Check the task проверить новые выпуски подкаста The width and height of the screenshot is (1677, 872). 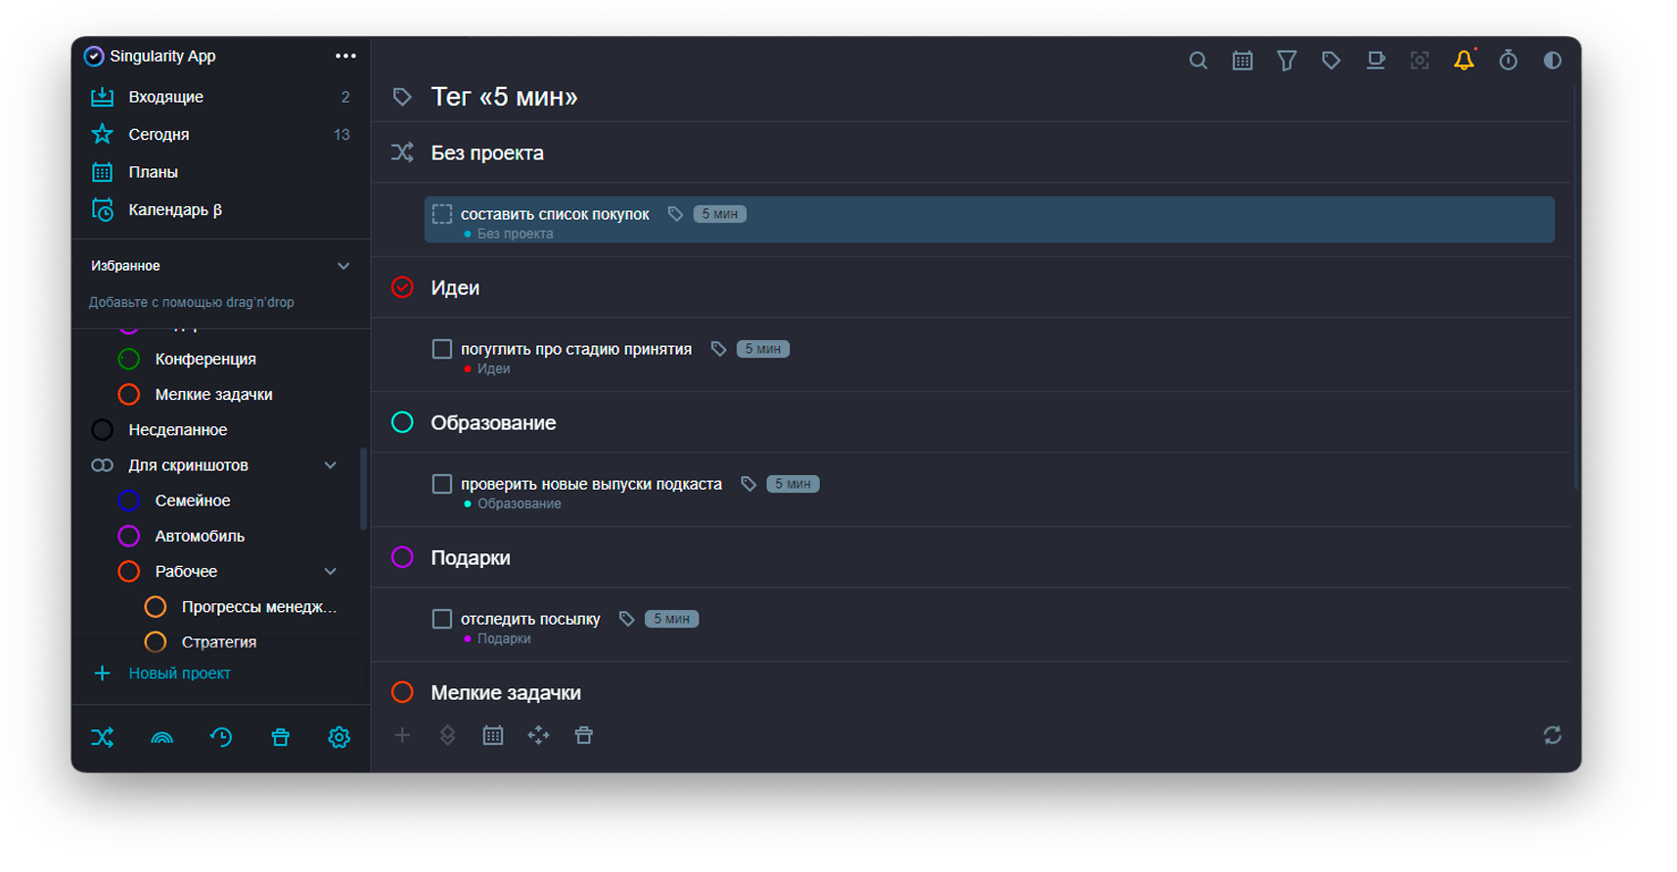coord(442,484)
